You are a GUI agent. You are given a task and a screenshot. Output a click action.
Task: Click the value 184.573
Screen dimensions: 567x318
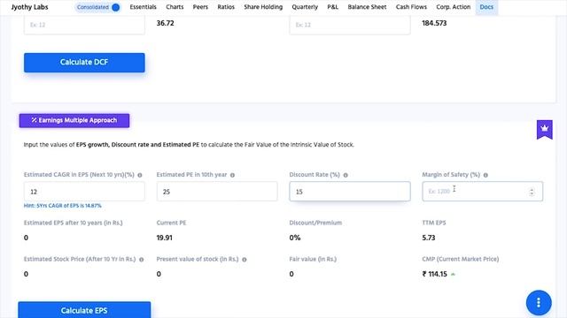click(434, 23)
